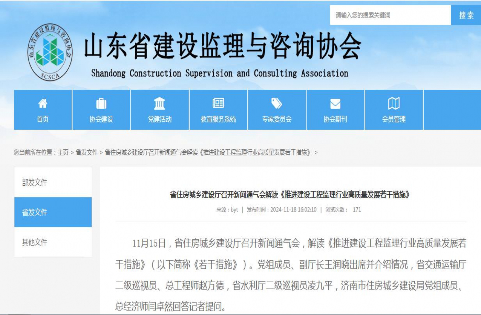This screenshot has width=481, height=315.
Task: Open the 首页 navigation label
Action: point(43,119)
